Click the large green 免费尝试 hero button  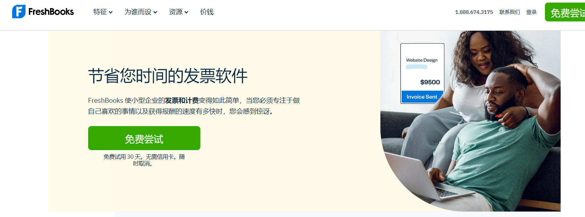(144, 138)
